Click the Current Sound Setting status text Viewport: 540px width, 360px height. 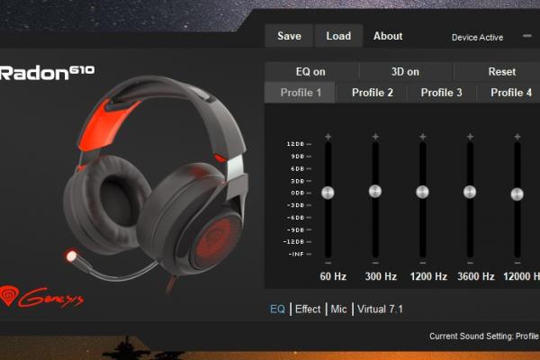coord(484,336)
